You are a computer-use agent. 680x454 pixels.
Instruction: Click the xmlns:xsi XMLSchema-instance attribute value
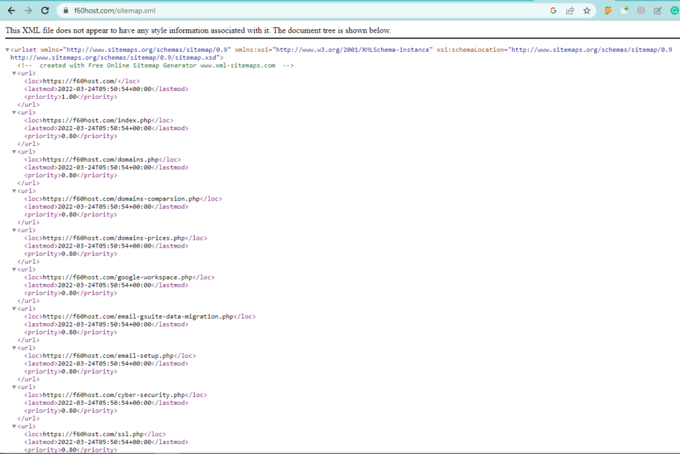(x=353, y=49)
